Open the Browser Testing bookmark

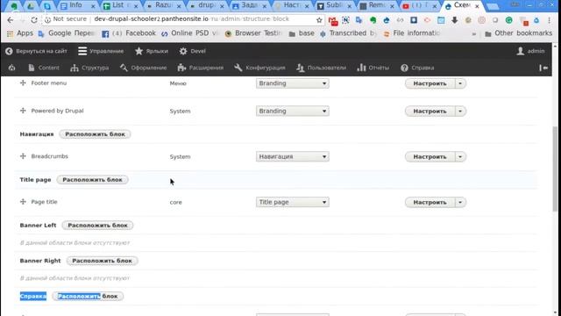[253, 33]
